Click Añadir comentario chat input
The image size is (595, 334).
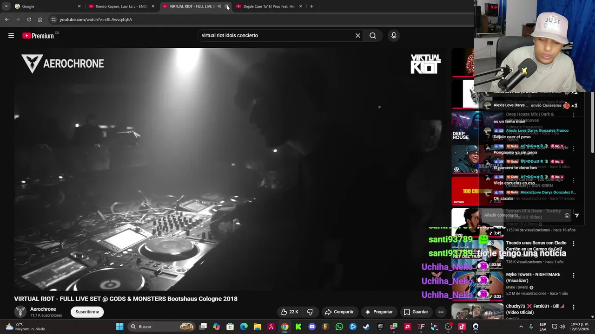tap(521, 215)
